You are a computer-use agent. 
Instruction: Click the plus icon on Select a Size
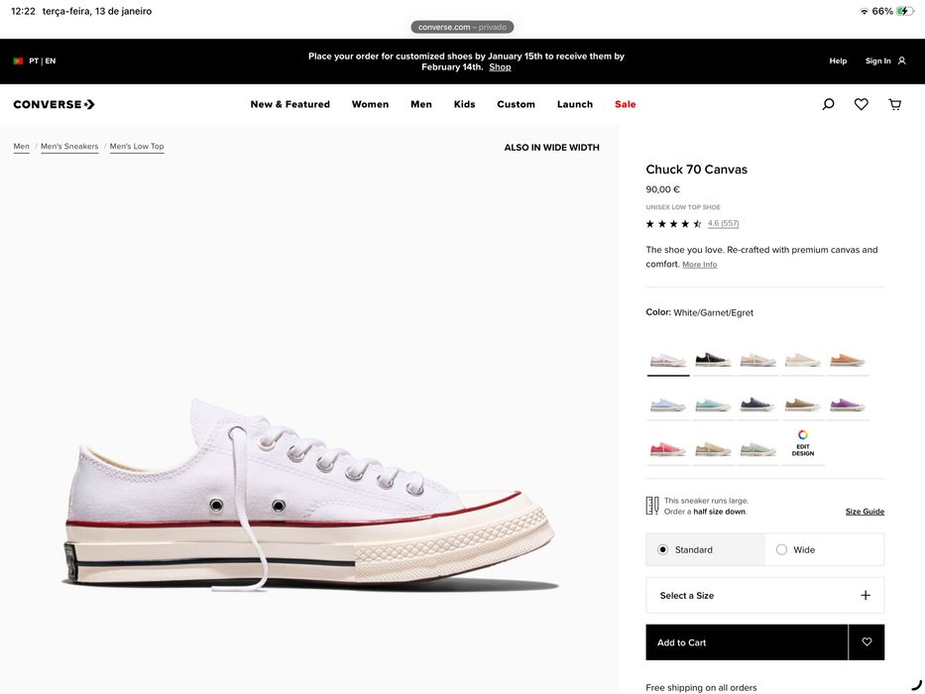click(866, 596)
